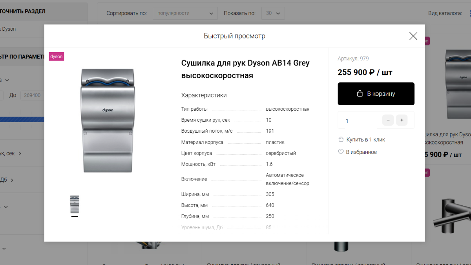
Task: Click the shopping bag icon in cart button
Action: click(360, 94)
